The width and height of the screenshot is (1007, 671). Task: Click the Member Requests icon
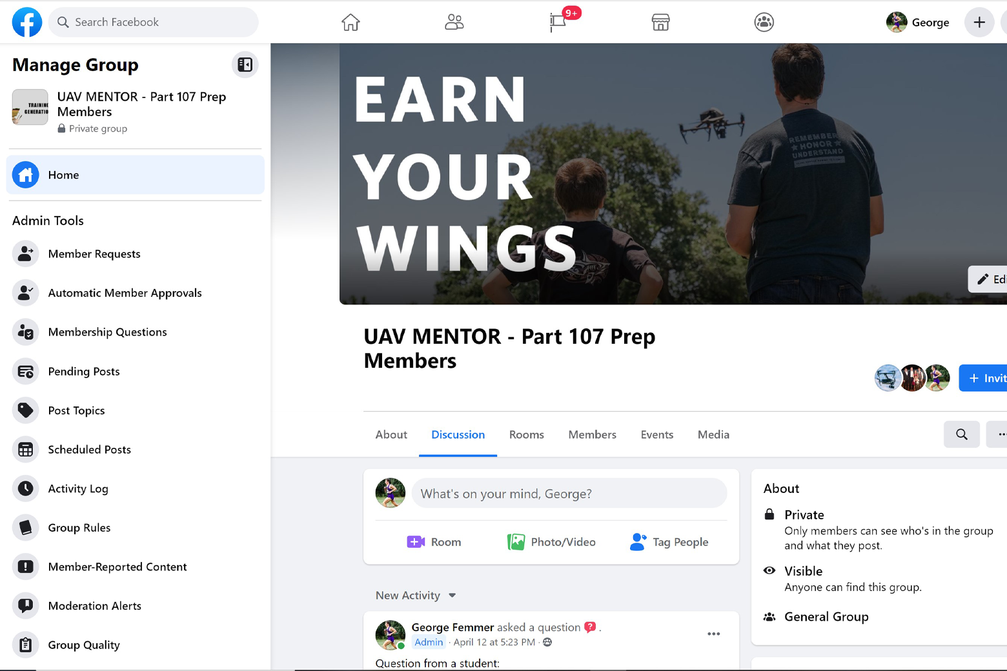pos(26,254)
